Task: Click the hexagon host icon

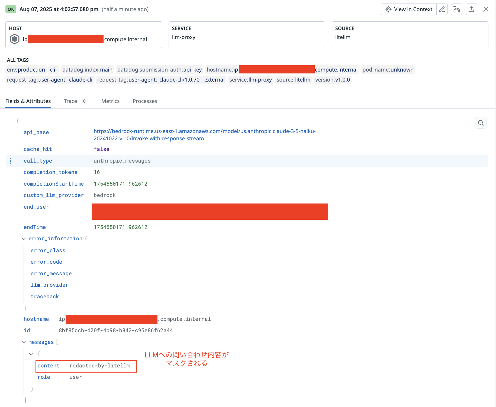Action: (15, 39)
